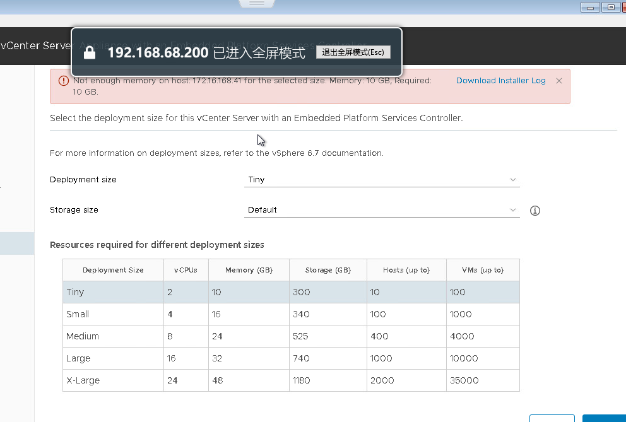Click the Small row memory value 16
Image resolution: width=626 pixels, height=422 pixels.
216,314
